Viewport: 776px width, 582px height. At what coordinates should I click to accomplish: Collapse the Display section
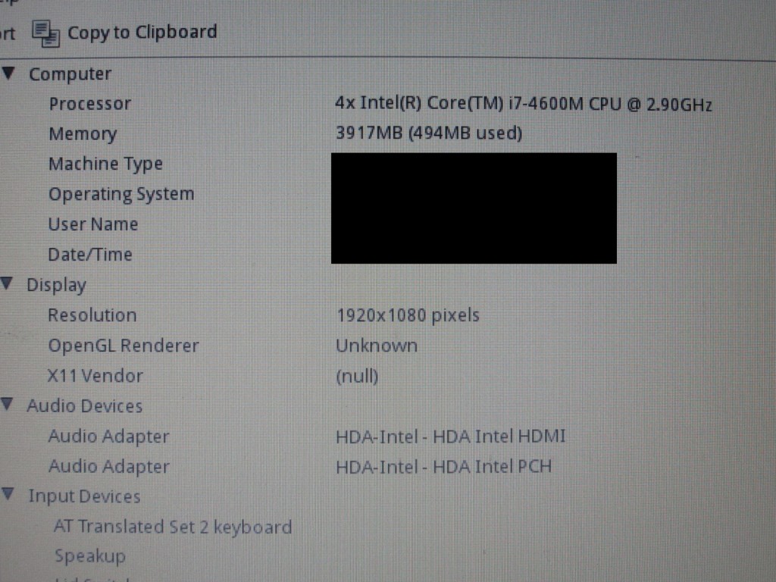(x=8, y=283)
